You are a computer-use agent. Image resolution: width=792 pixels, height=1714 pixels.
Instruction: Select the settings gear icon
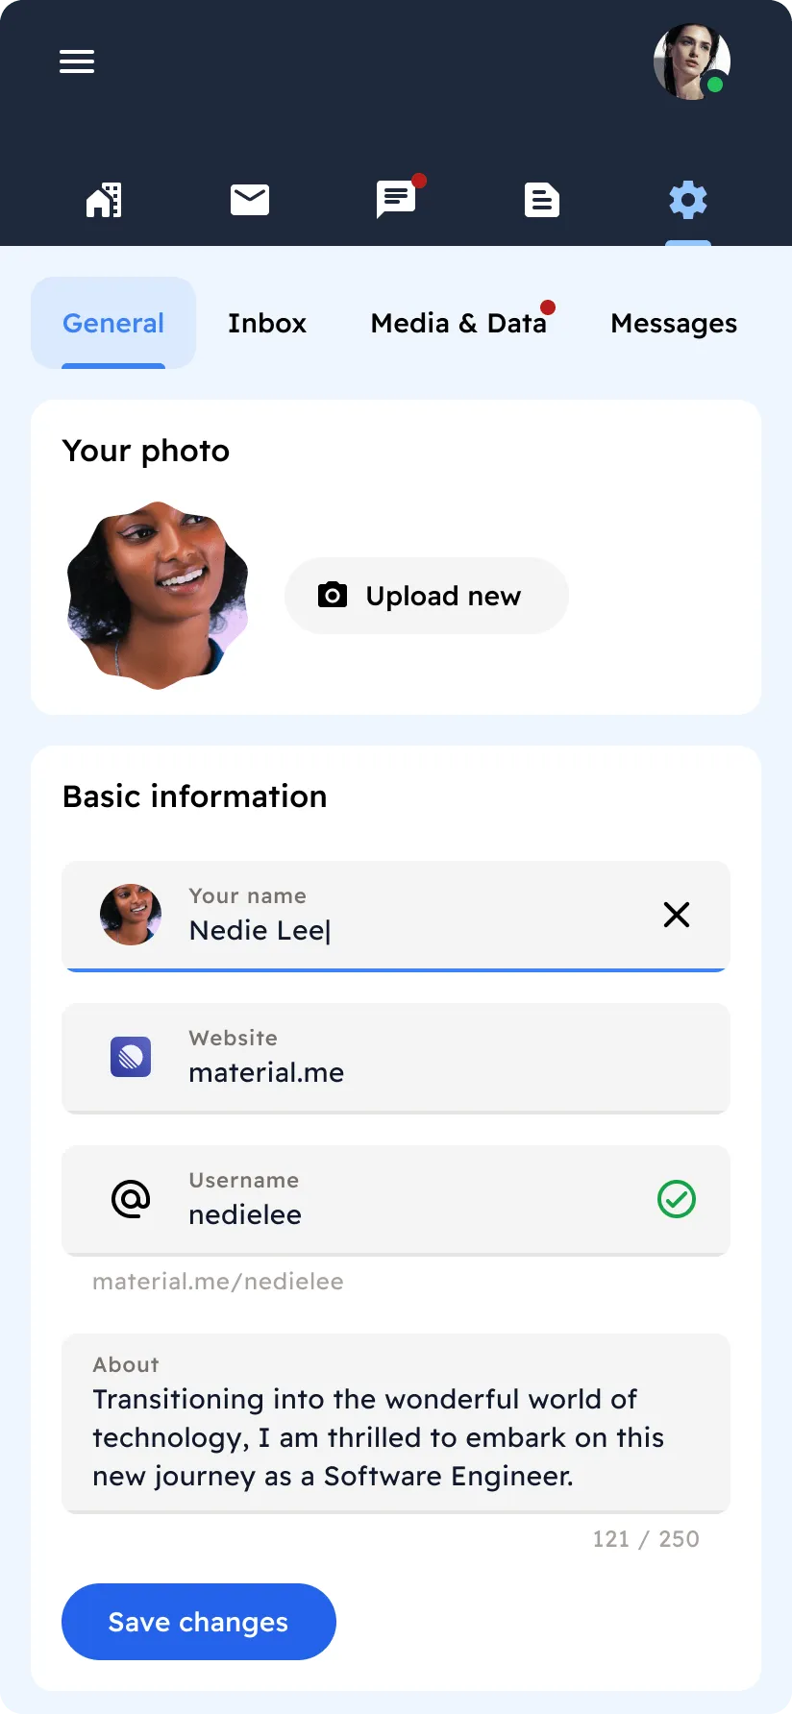[688, 200]
